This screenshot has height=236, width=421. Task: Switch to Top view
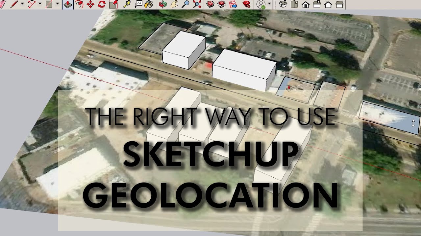point(294,4)
